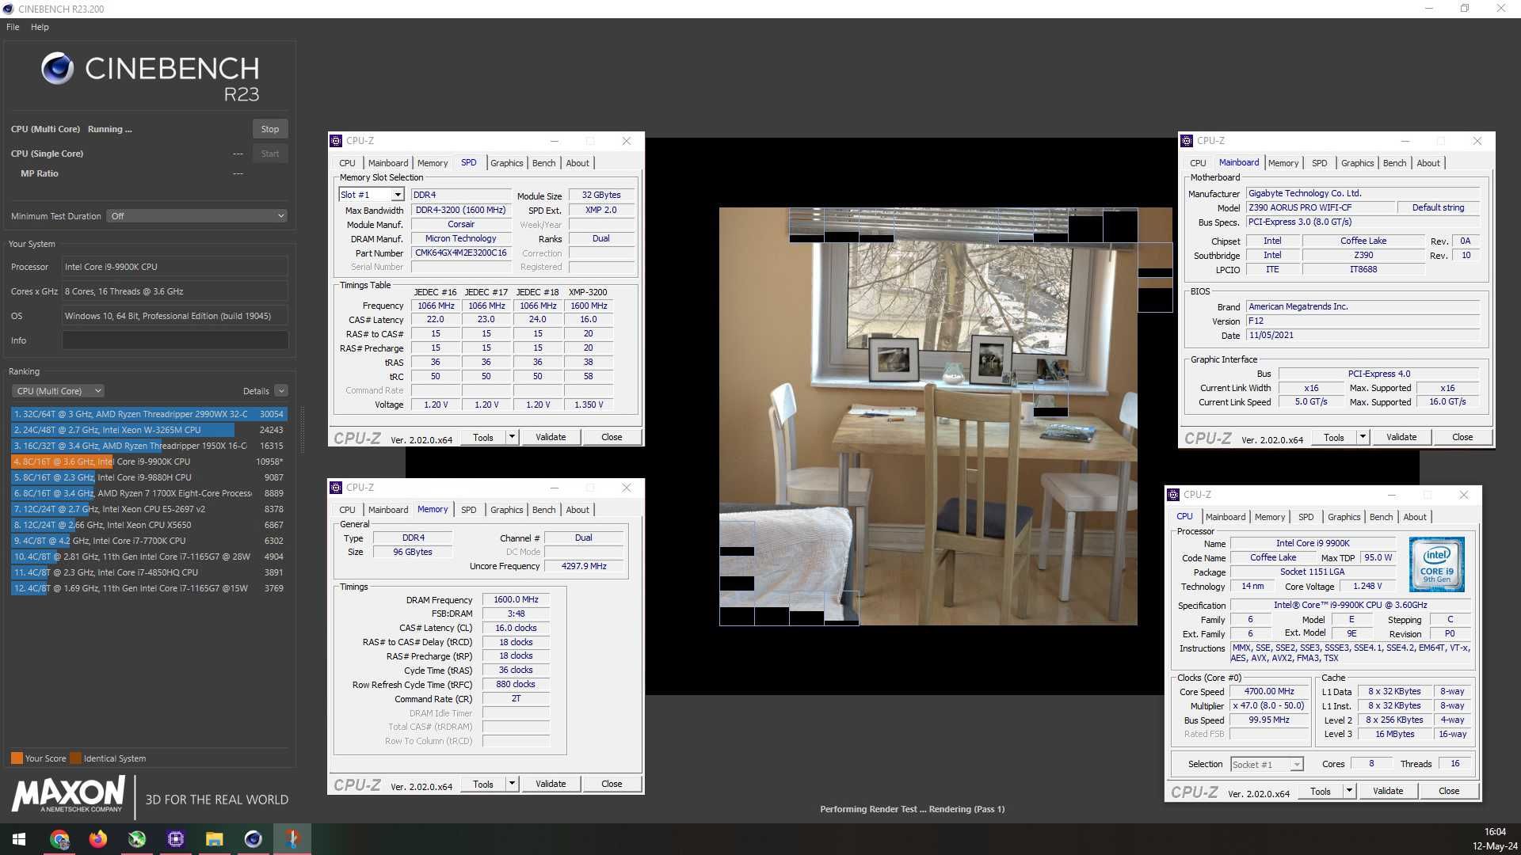Viewport: 1521px width, 855px height.
Task: Click Core Speed 4700.00 MHz value
Action: 1269,692
